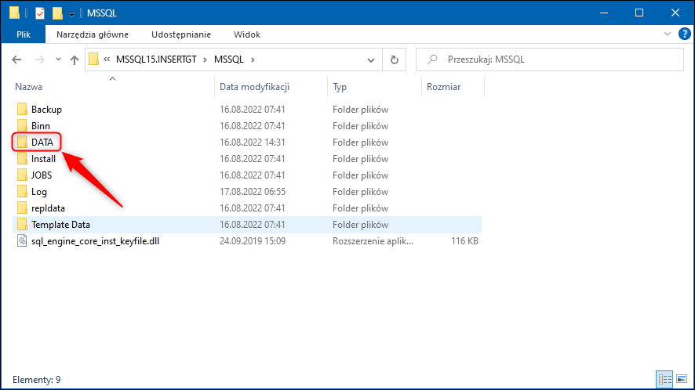
Task: Click the New folder quick access icon
Action: pos(57,13)
